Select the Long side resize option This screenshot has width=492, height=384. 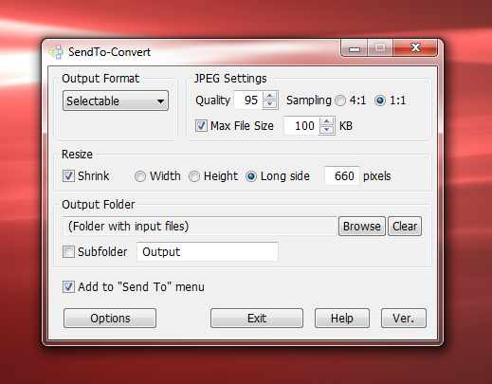[x=251, y=176]
